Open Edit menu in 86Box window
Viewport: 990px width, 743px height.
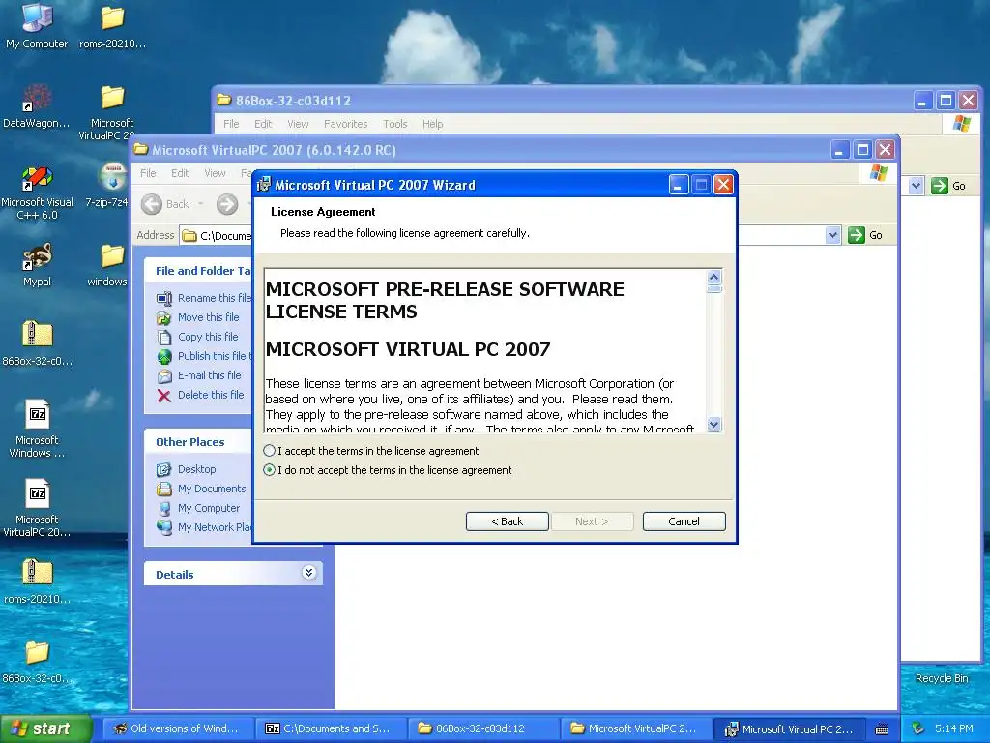(263, 124)
